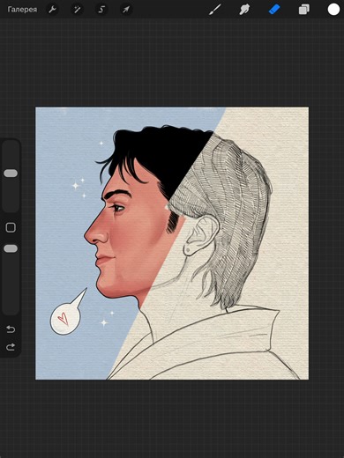Viewport: 344px width, 458px height.
Task: Open the Layers panel
Action: pos(304,10)
